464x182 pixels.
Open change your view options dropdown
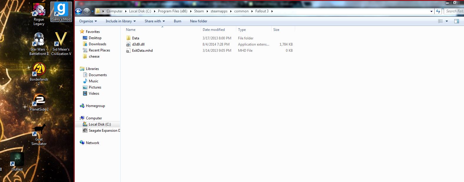447,21
